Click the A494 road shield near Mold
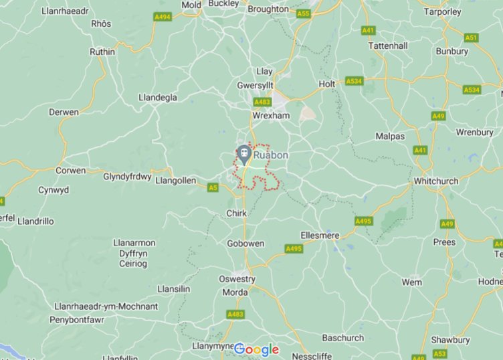Viewport: 503px width, 360px height. coord(163,17)
